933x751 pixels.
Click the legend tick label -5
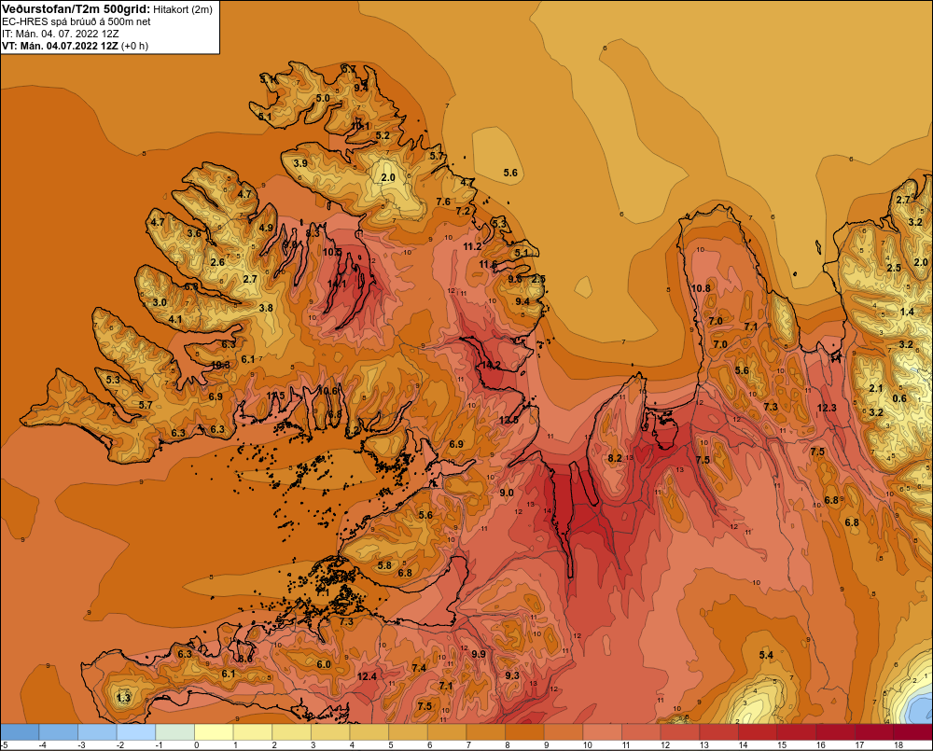[x=4, y=745]
